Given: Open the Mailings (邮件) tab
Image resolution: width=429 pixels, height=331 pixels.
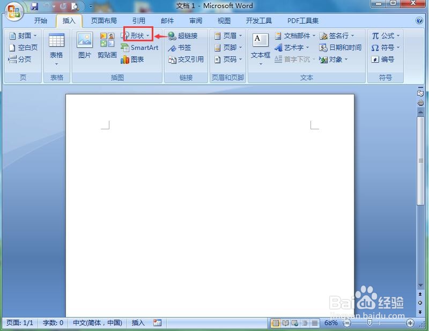Looking at the screenshot, I should point(167,21).
